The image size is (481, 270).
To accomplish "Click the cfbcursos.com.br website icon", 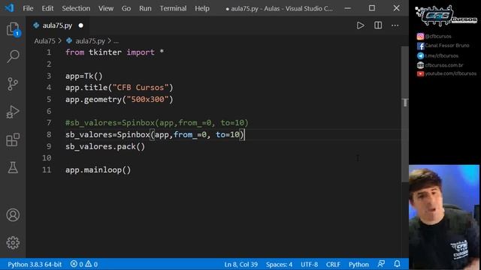I will [420, 65].
